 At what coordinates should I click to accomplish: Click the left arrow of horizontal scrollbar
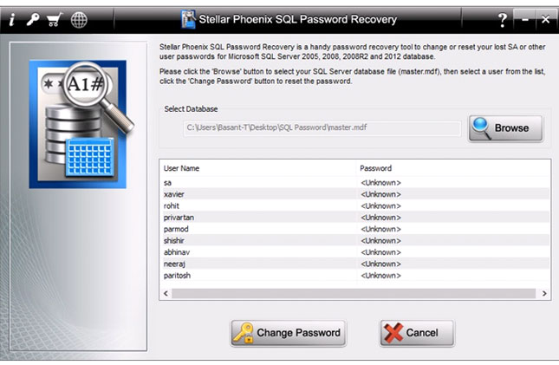pyautogui.click(x=166, y=293)
